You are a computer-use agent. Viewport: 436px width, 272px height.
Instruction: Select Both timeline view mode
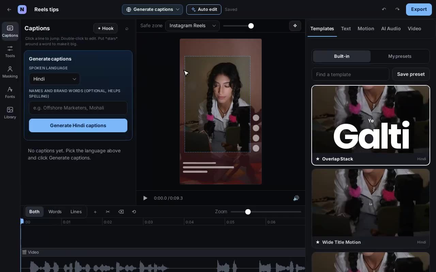(x=34, y=211)
